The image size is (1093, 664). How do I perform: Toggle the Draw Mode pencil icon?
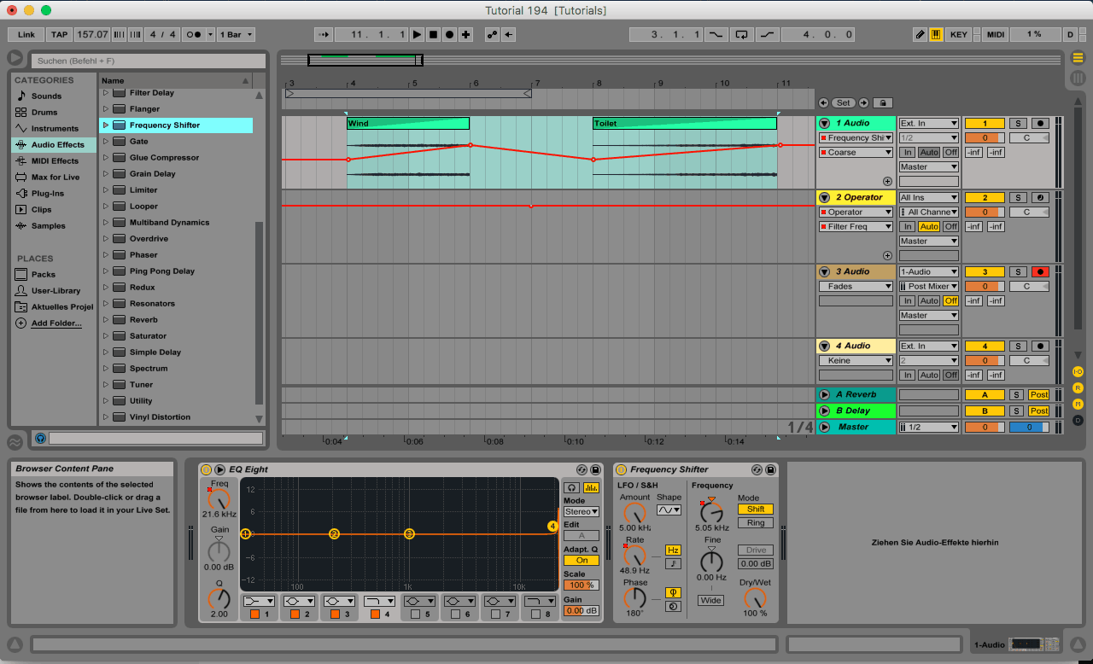[920, 35]
